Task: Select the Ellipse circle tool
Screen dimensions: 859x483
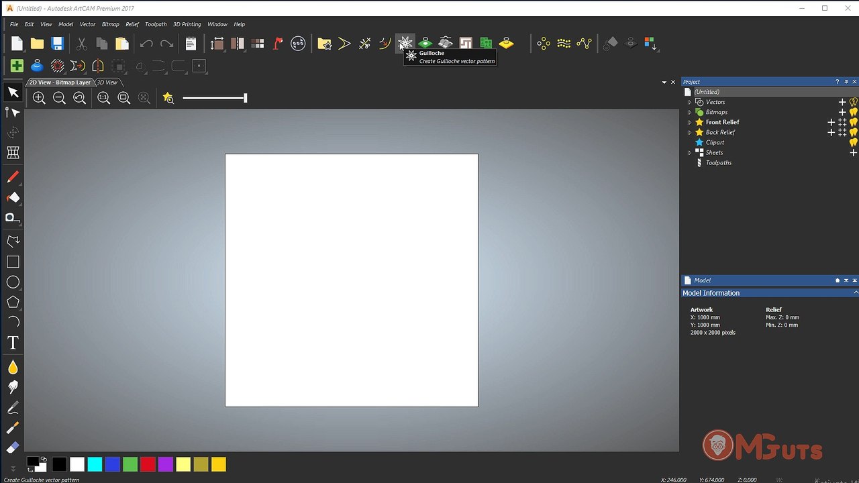Action: [13, 282]
